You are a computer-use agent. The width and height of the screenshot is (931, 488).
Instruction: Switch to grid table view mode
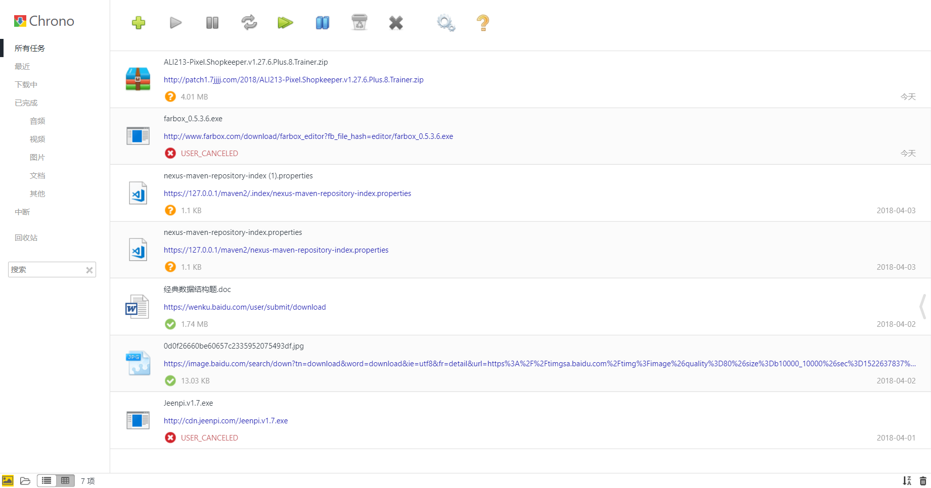pos(65,481)
